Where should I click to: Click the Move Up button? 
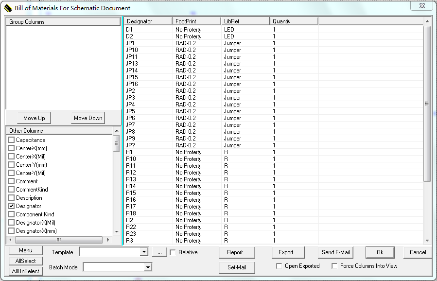[34, 118]
